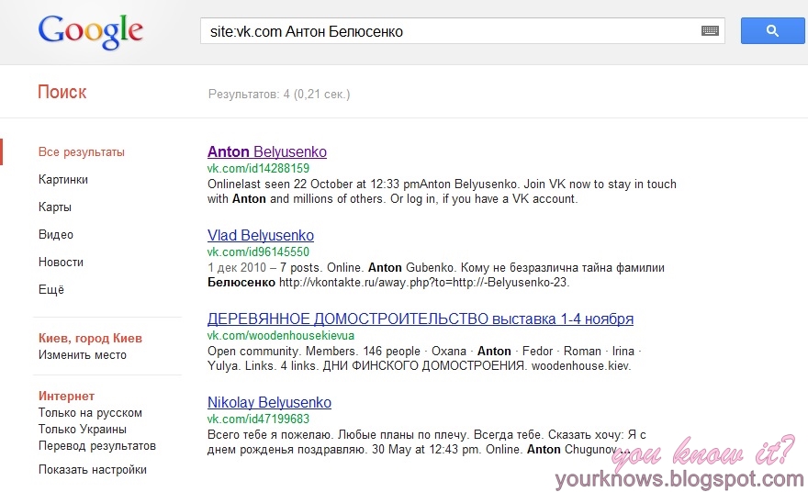Select Все результаты in sidebar
Viewport: 808px width, 492px height.
coord(82,152)
